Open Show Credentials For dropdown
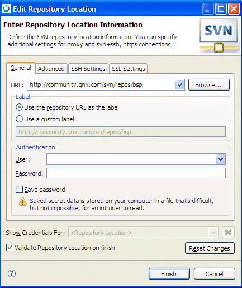Viewport: 242px width, 288px height. pyautogui.click(x=213, y=233)
